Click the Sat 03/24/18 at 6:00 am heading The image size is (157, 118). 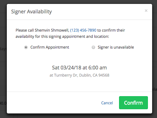pyautogui.click(x=79, y=67)
